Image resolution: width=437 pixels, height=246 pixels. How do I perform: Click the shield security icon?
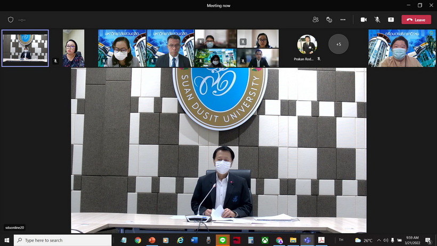[x=11, y=20]
